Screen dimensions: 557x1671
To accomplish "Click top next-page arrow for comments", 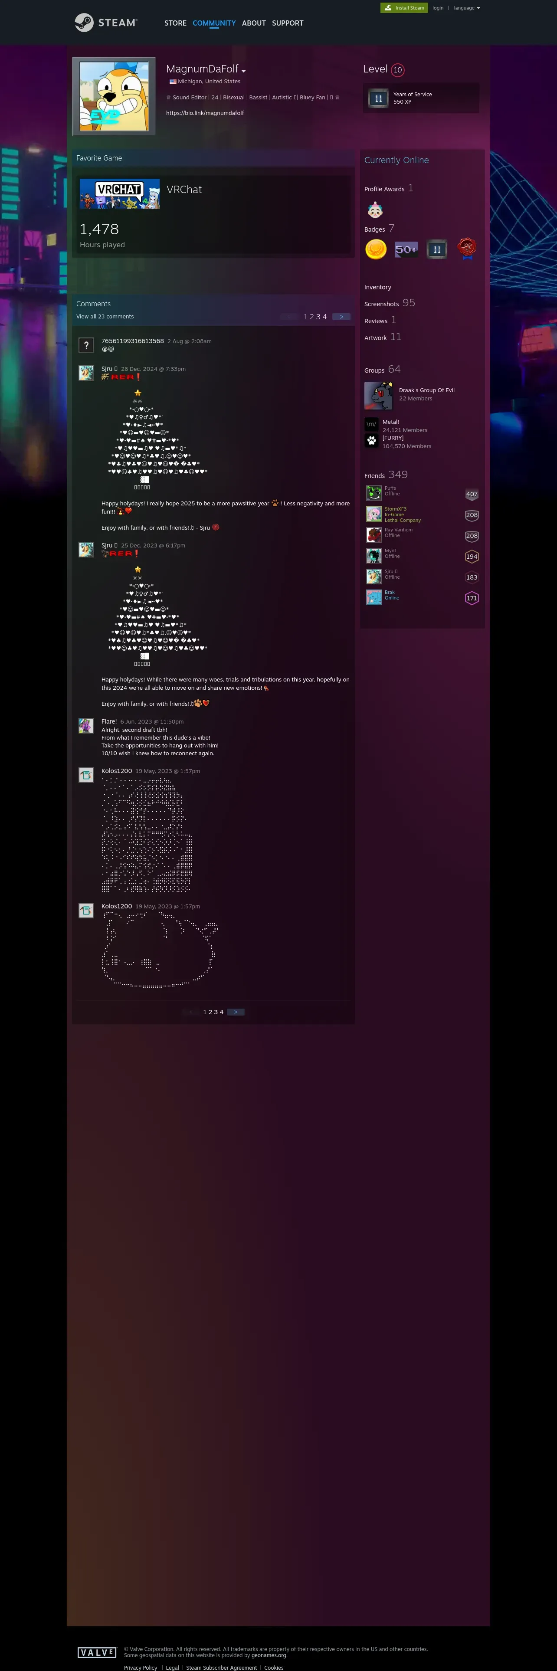I will (341, 317).
